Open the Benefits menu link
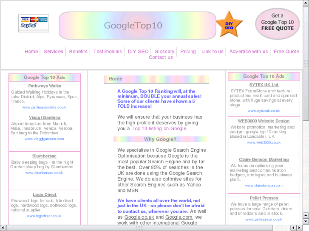The image size is (309, 231). 78,52
